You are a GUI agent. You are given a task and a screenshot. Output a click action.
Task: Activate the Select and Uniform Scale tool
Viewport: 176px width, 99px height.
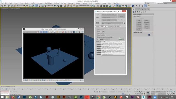tap(43, 6)
